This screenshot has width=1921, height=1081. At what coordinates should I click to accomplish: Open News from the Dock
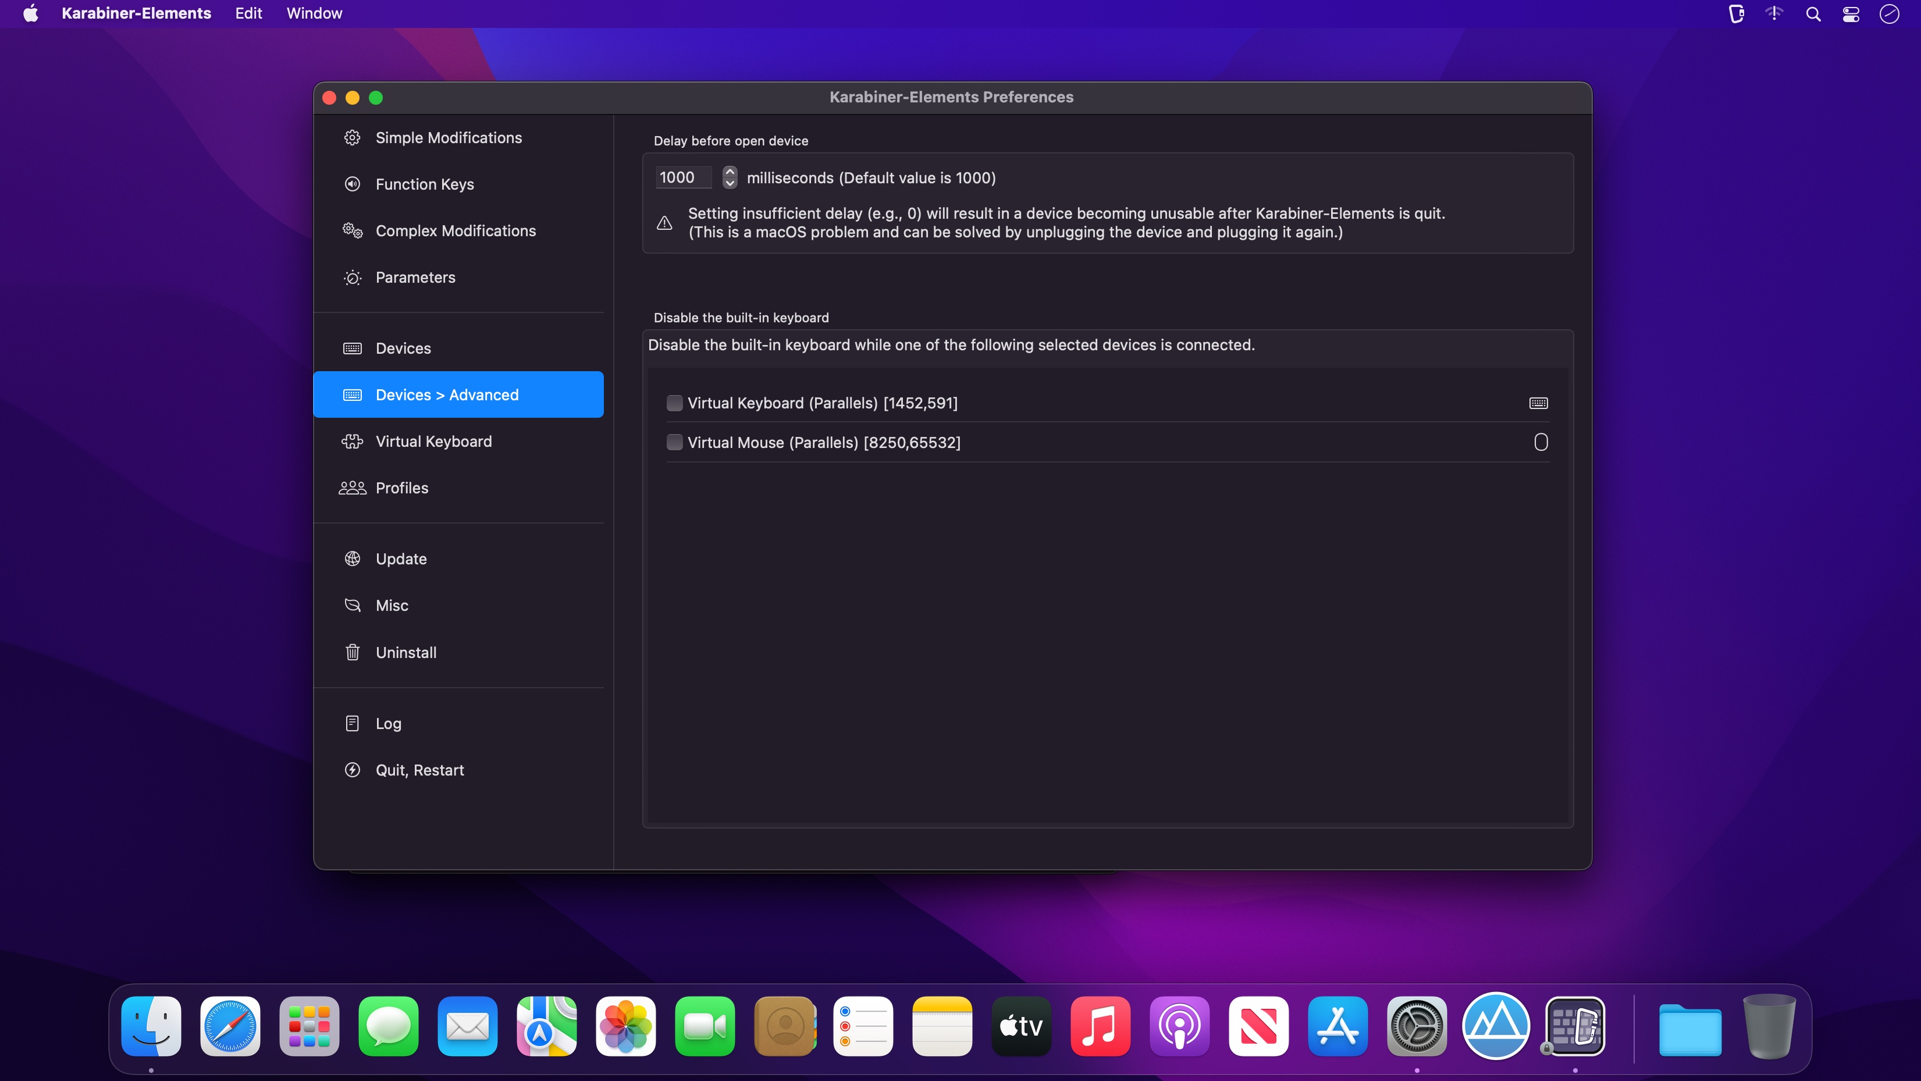[x=1259, y=1026]
